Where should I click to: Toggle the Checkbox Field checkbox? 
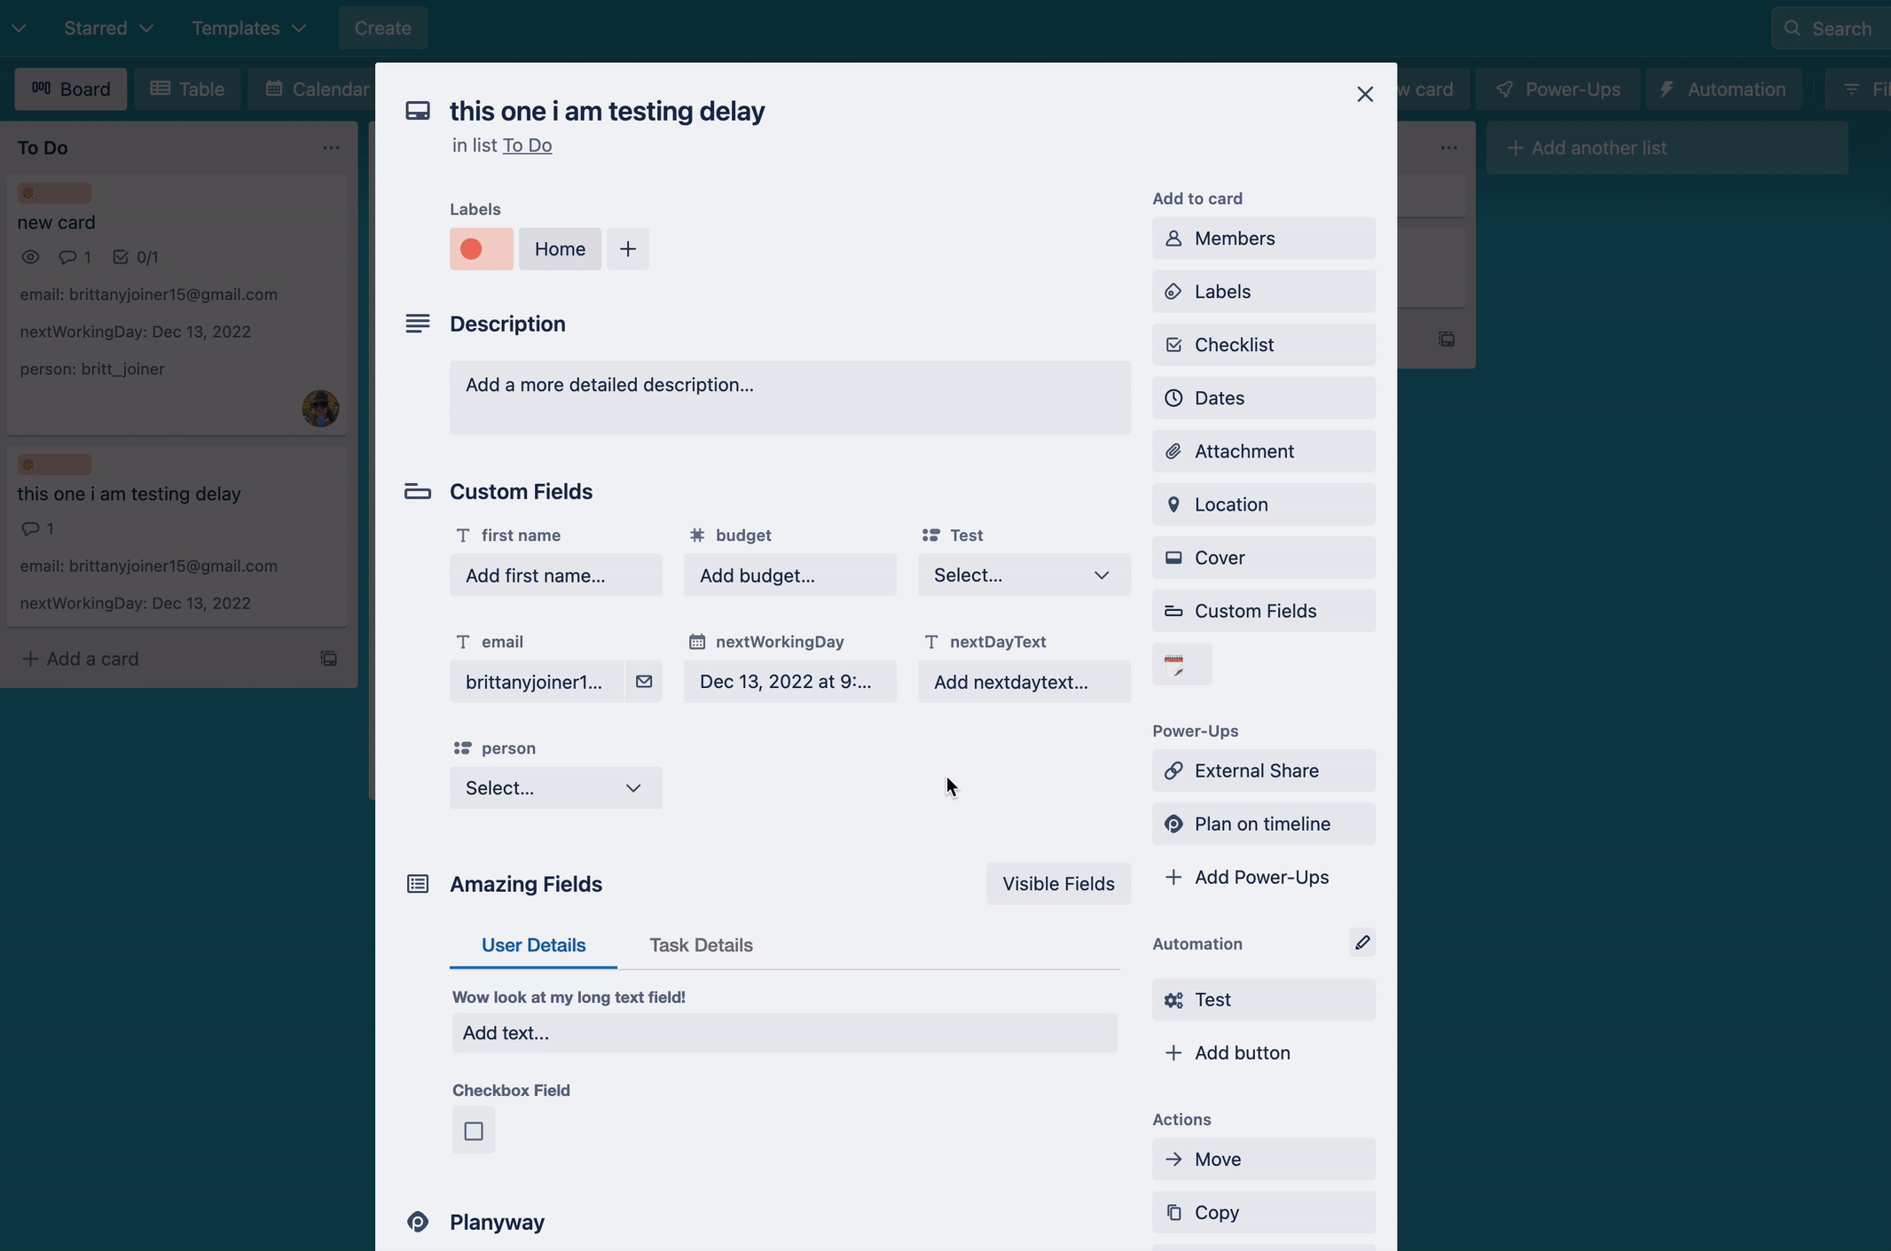(x=474, y=1130)
